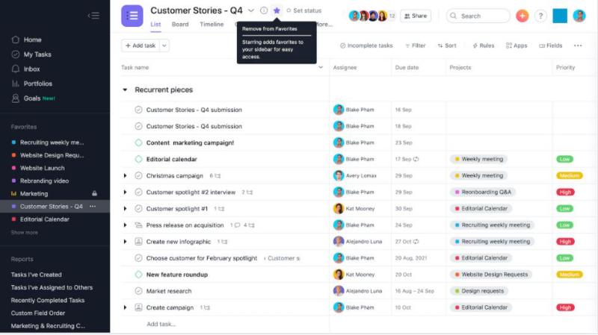
Task: Click the Share button
Action: point(416,16)
